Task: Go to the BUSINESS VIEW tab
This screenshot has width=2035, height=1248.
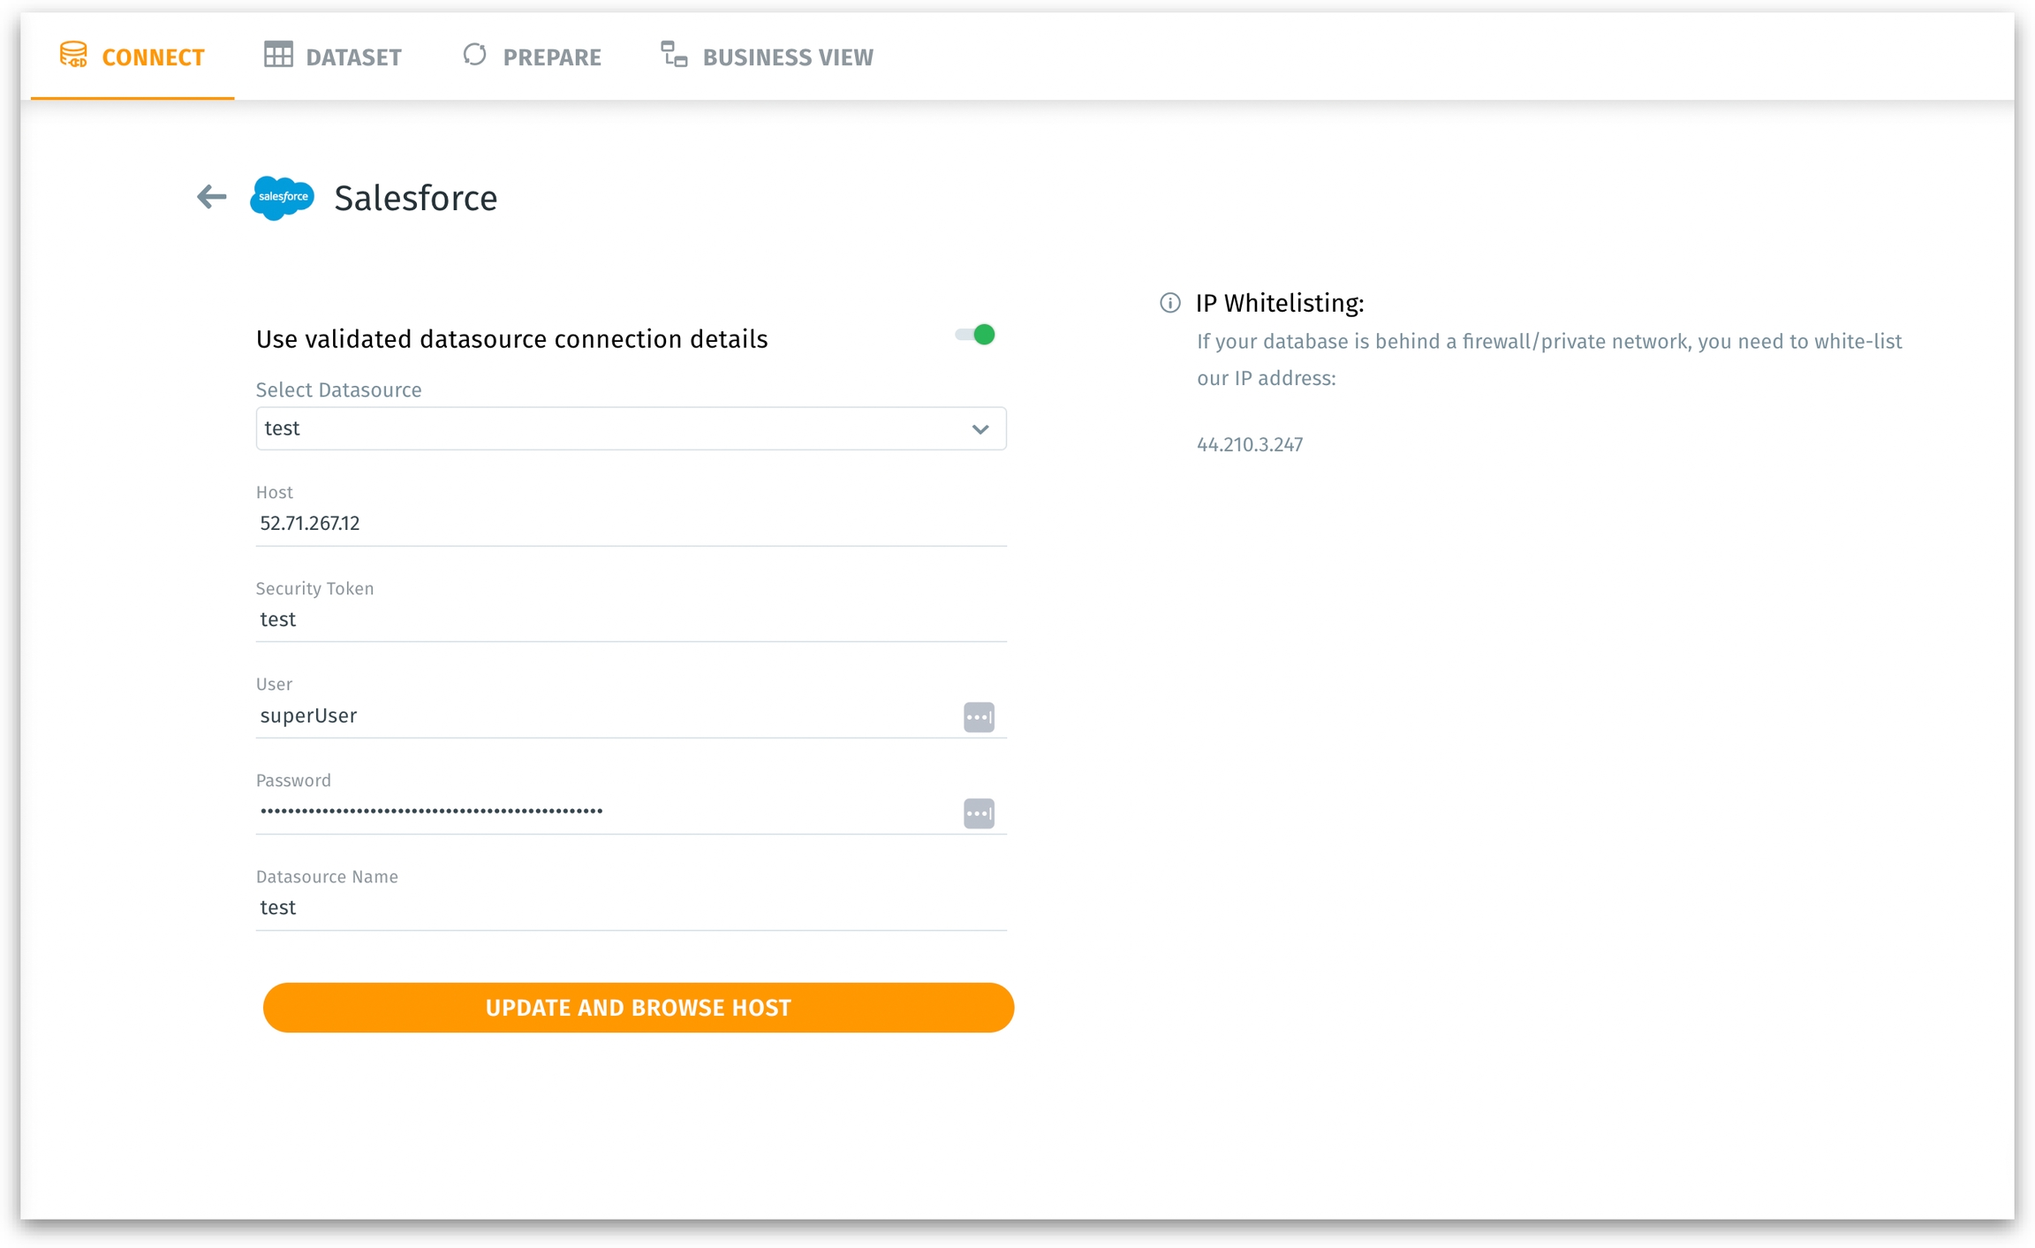Action: tap(787, 57)
